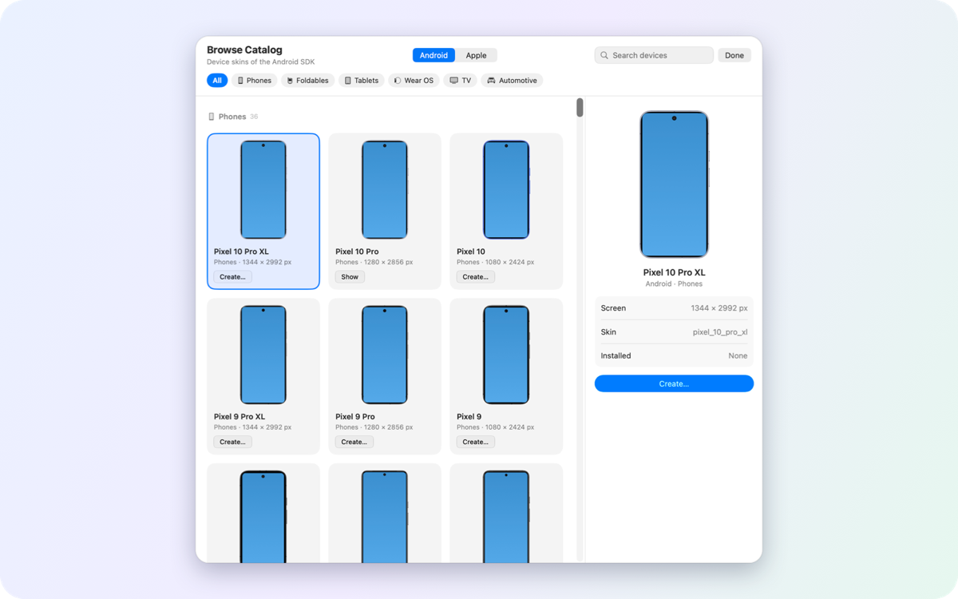Viewport: 958px width, 599px height.
Task: Click Create under Pixel 9 Pro card
Action: pos(354,442)
